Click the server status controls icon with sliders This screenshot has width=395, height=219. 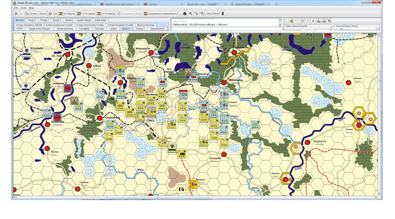click(x=302, y=21)
